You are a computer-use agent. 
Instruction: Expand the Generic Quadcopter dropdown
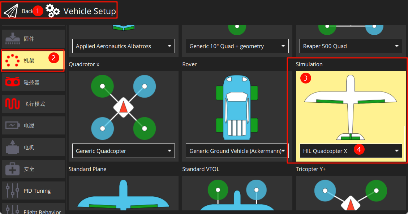click(123, 151)
